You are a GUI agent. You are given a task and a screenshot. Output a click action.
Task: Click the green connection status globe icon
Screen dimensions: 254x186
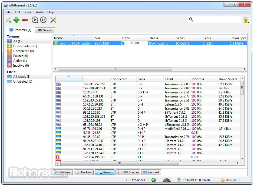click(154, 180)
